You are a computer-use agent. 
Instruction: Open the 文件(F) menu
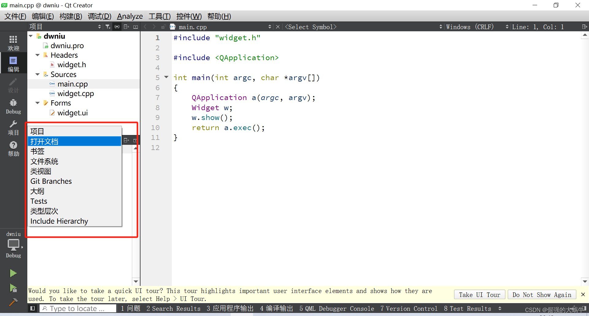[x=15, y=16]
